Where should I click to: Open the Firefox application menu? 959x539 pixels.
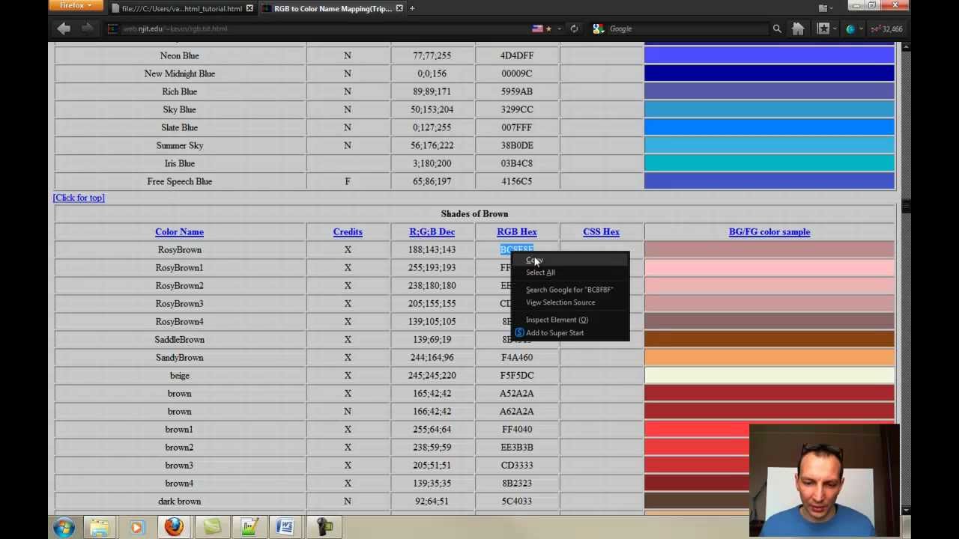[x=74, y=6]
